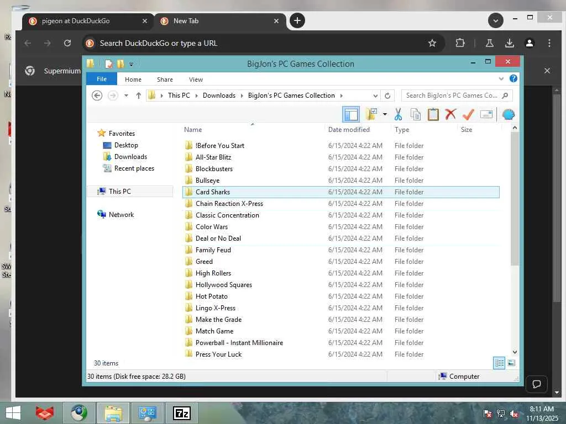Switch to details view icon
This screenshot has width=566, height=424.
coord(499,363)
